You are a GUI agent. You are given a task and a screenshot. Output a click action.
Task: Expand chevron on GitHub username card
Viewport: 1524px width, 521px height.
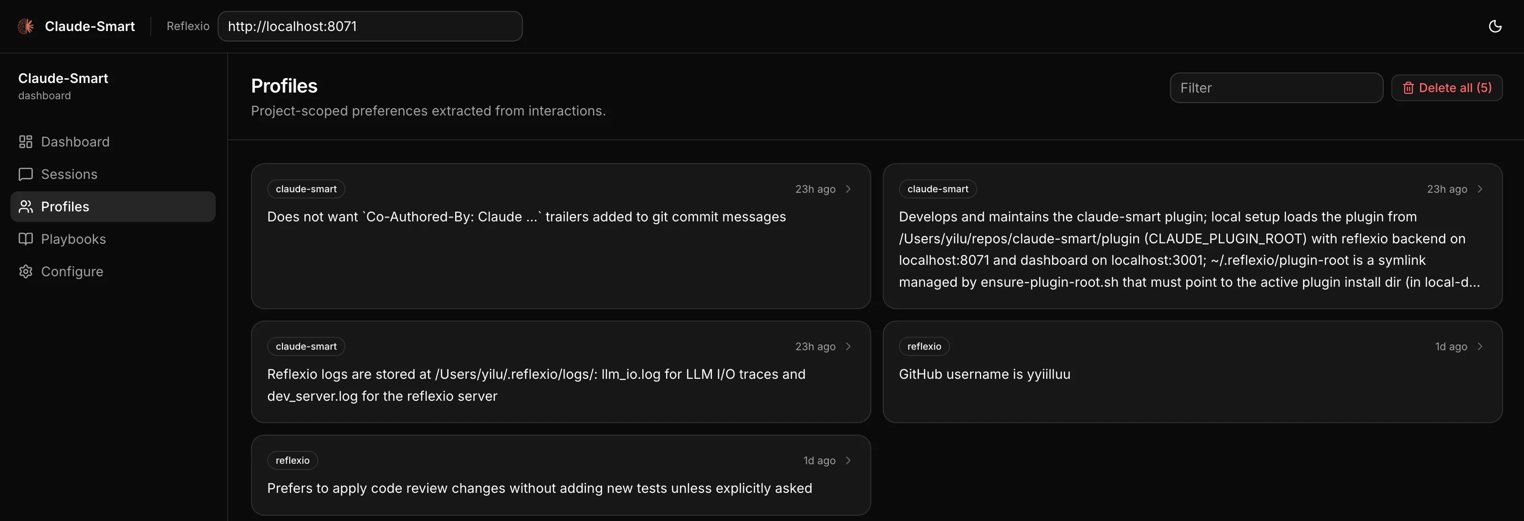[x=1480, y=346]
